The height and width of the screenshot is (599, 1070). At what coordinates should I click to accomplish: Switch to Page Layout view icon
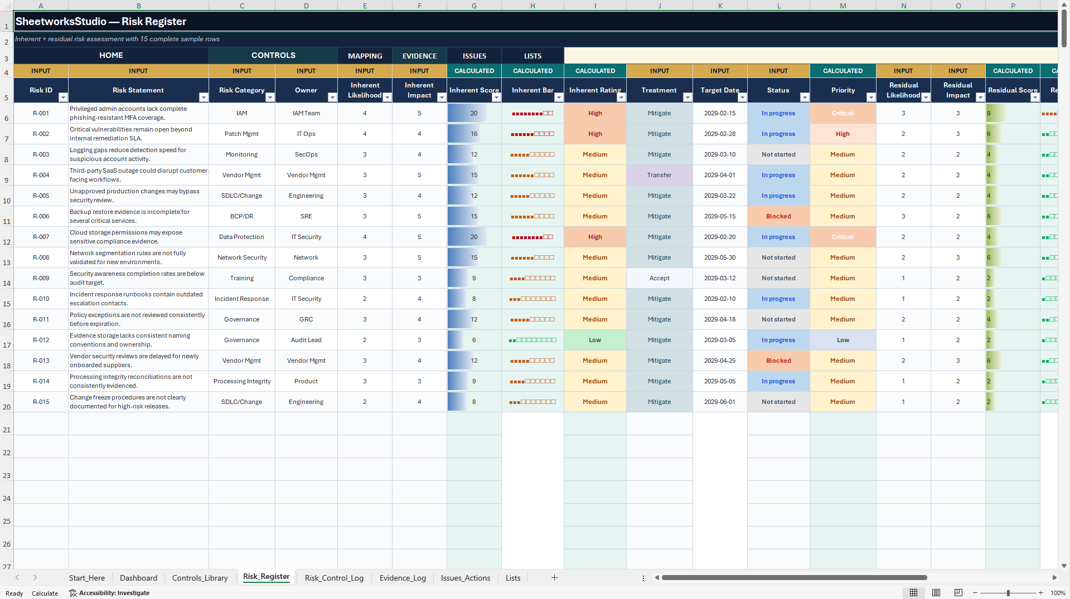coord(936,593)
